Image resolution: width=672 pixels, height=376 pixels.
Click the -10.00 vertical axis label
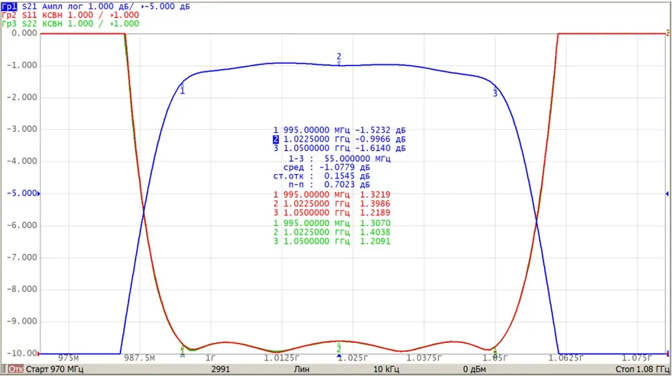tap(22, 353)
